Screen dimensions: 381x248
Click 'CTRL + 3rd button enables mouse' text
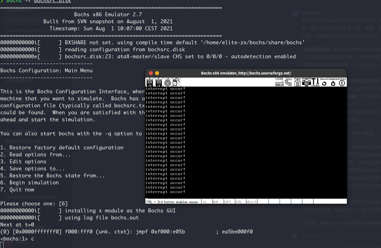point(172,202)
